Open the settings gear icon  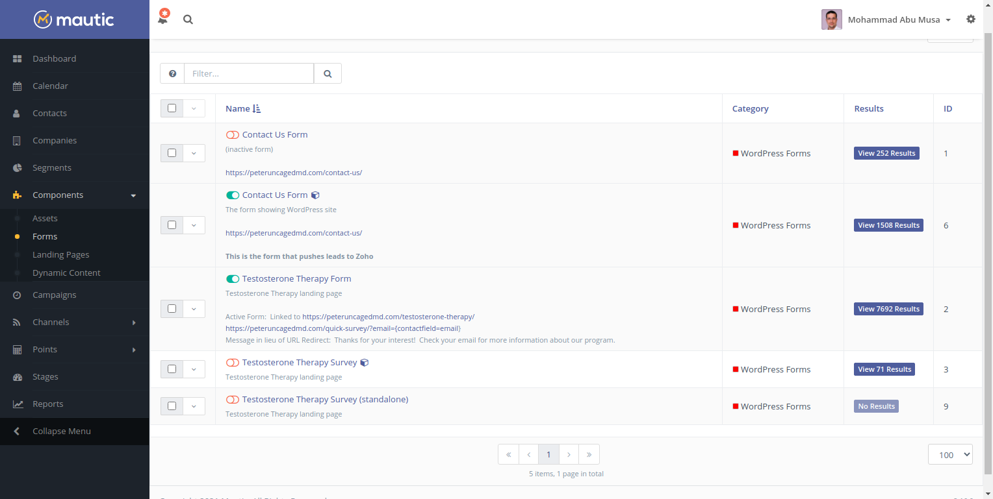coord(971,19)
